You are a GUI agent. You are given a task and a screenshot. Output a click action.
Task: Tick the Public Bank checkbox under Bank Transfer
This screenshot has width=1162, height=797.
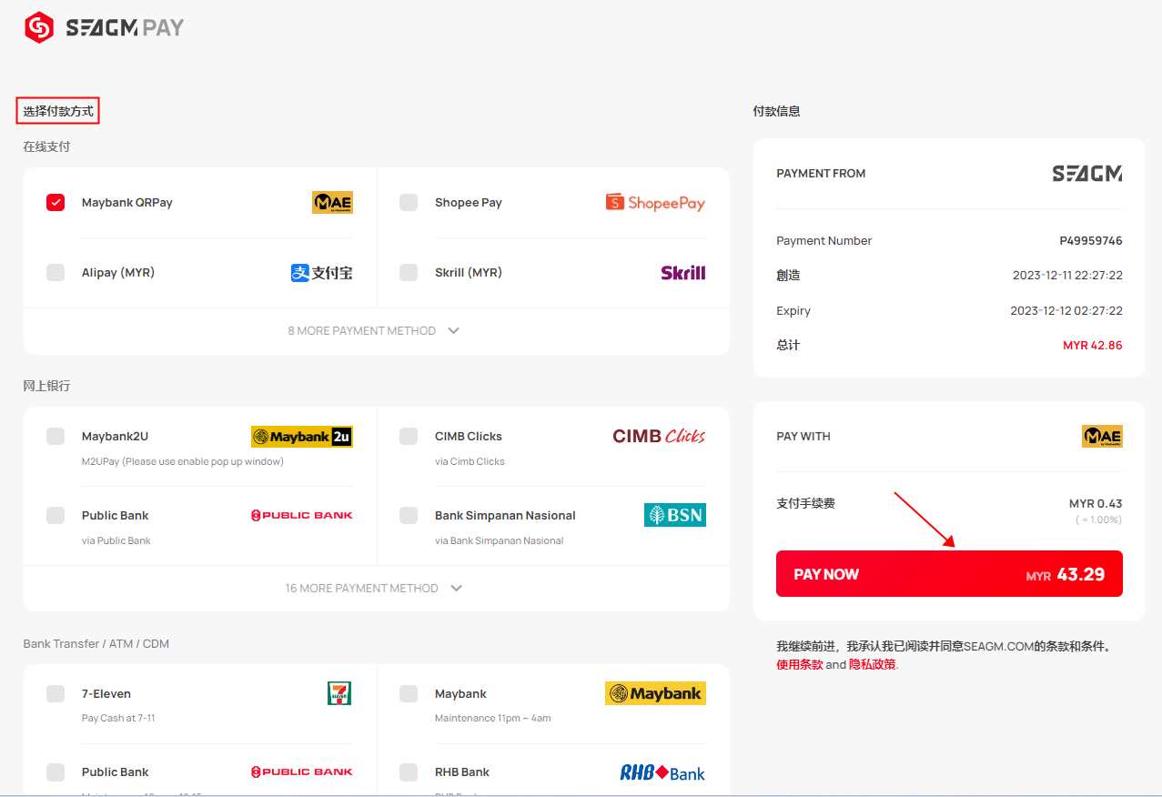tap(56, 772)
